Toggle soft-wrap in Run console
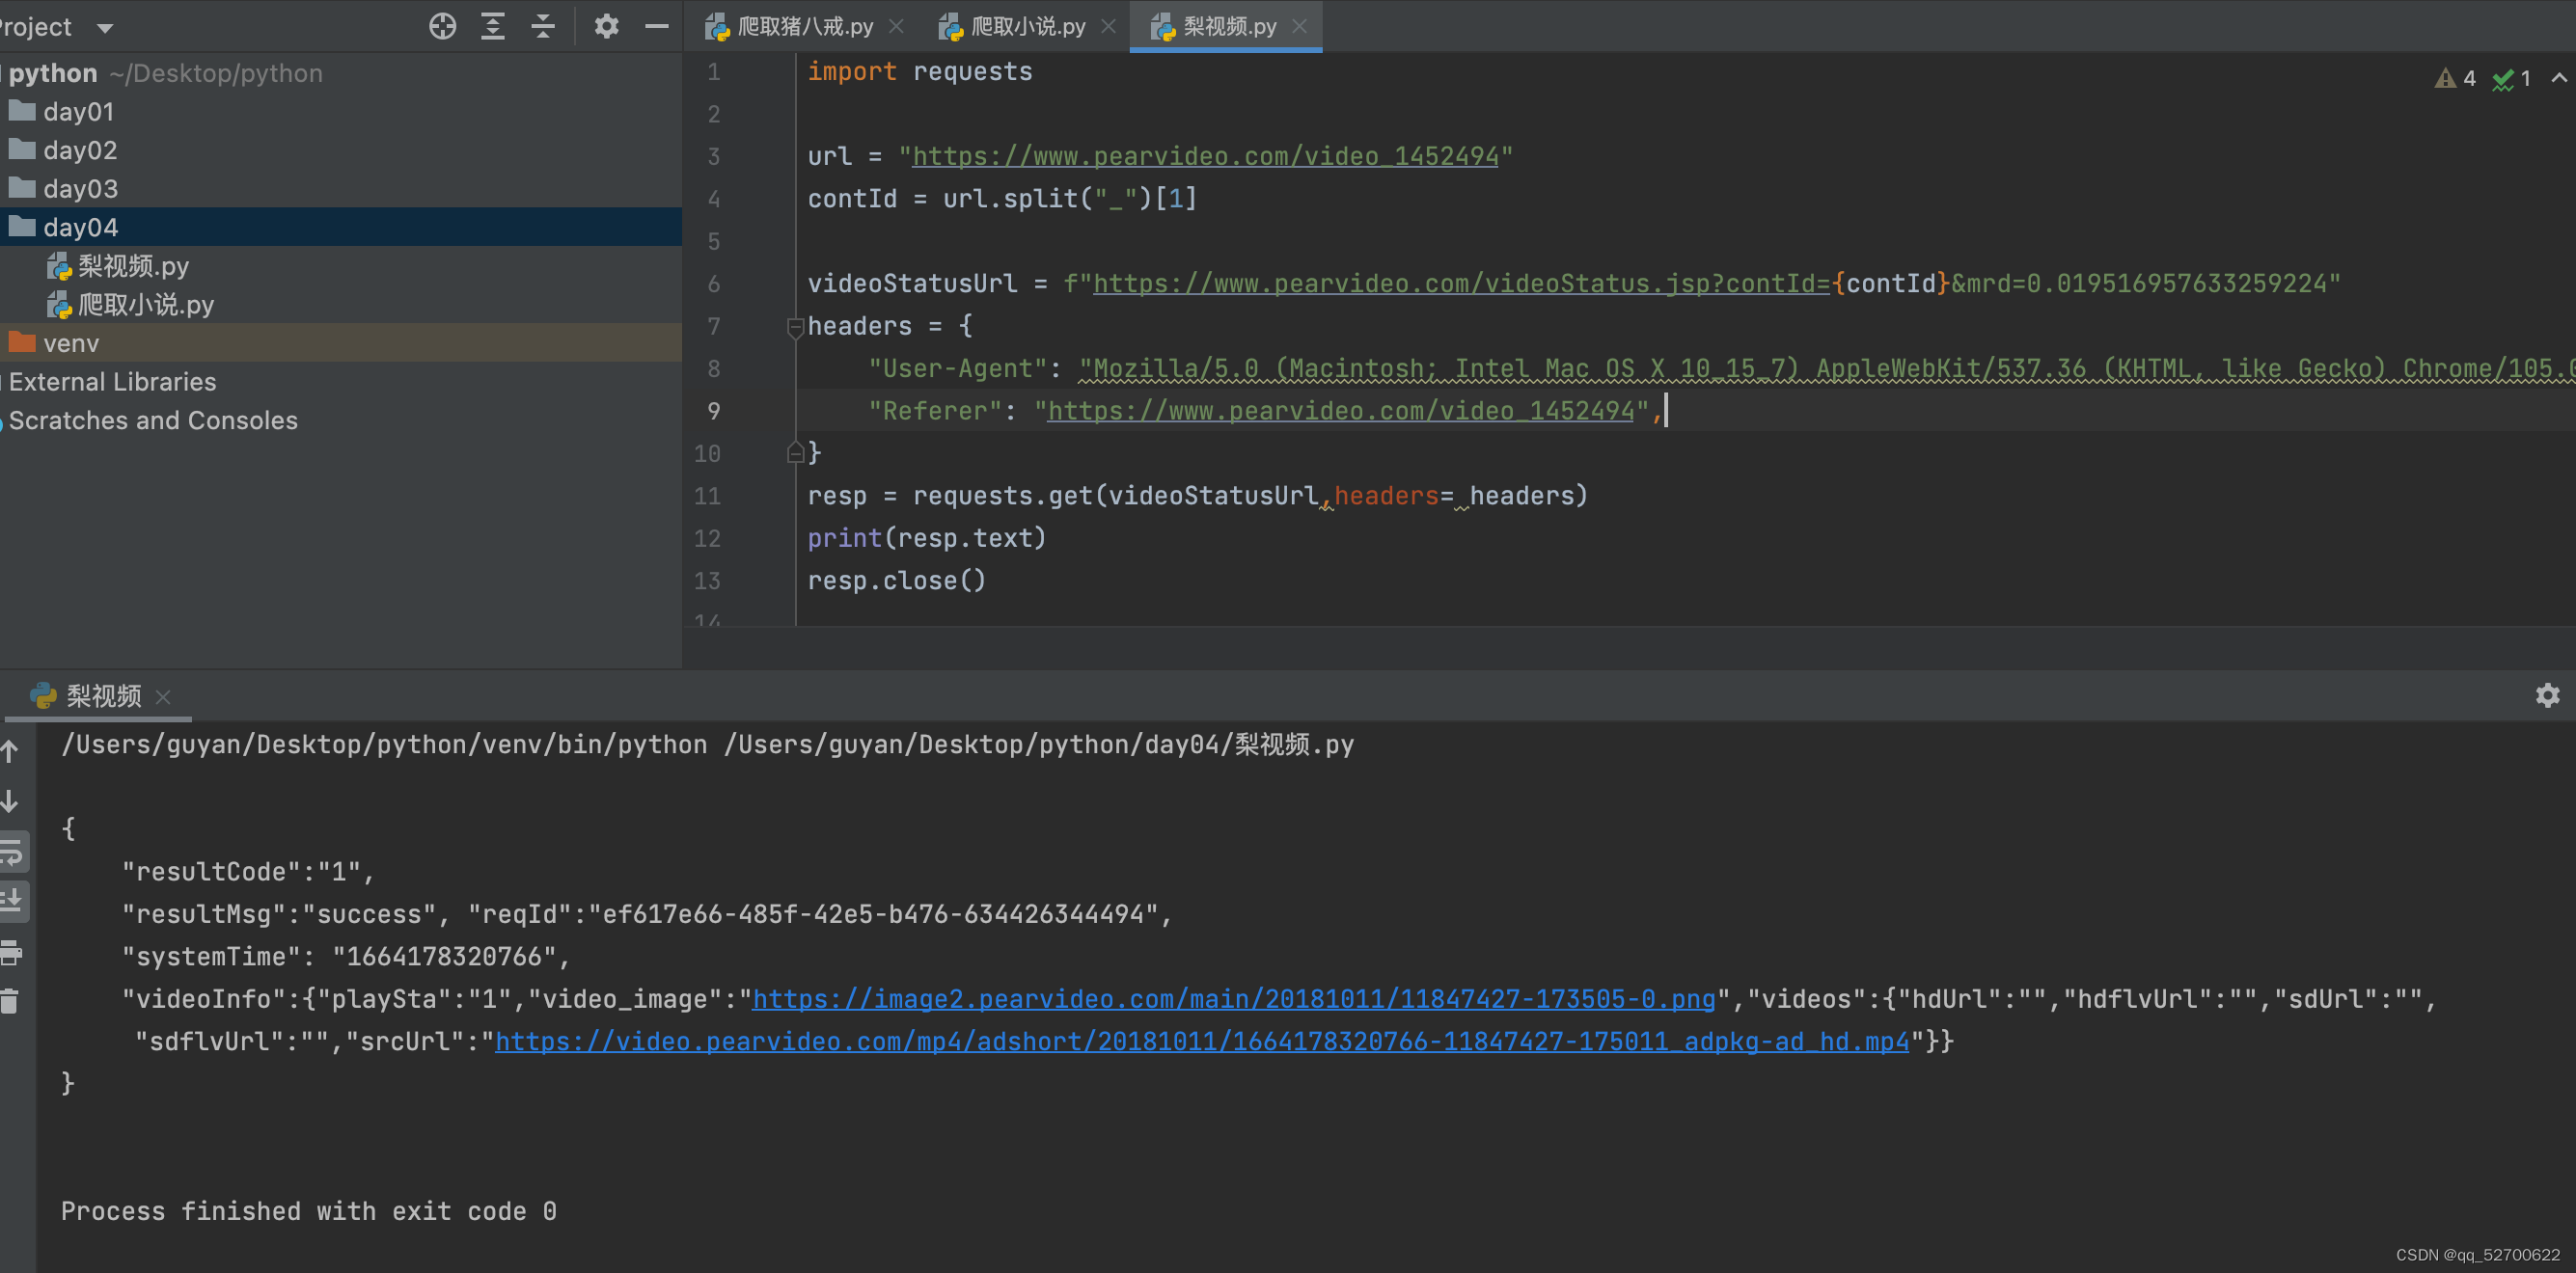Image resolution: width=2576 pixels, height=1273 pixels. 12,852
